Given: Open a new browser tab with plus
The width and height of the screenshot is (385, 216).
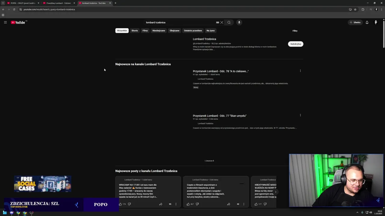Looking at the screenshot, I should [115, 3].
